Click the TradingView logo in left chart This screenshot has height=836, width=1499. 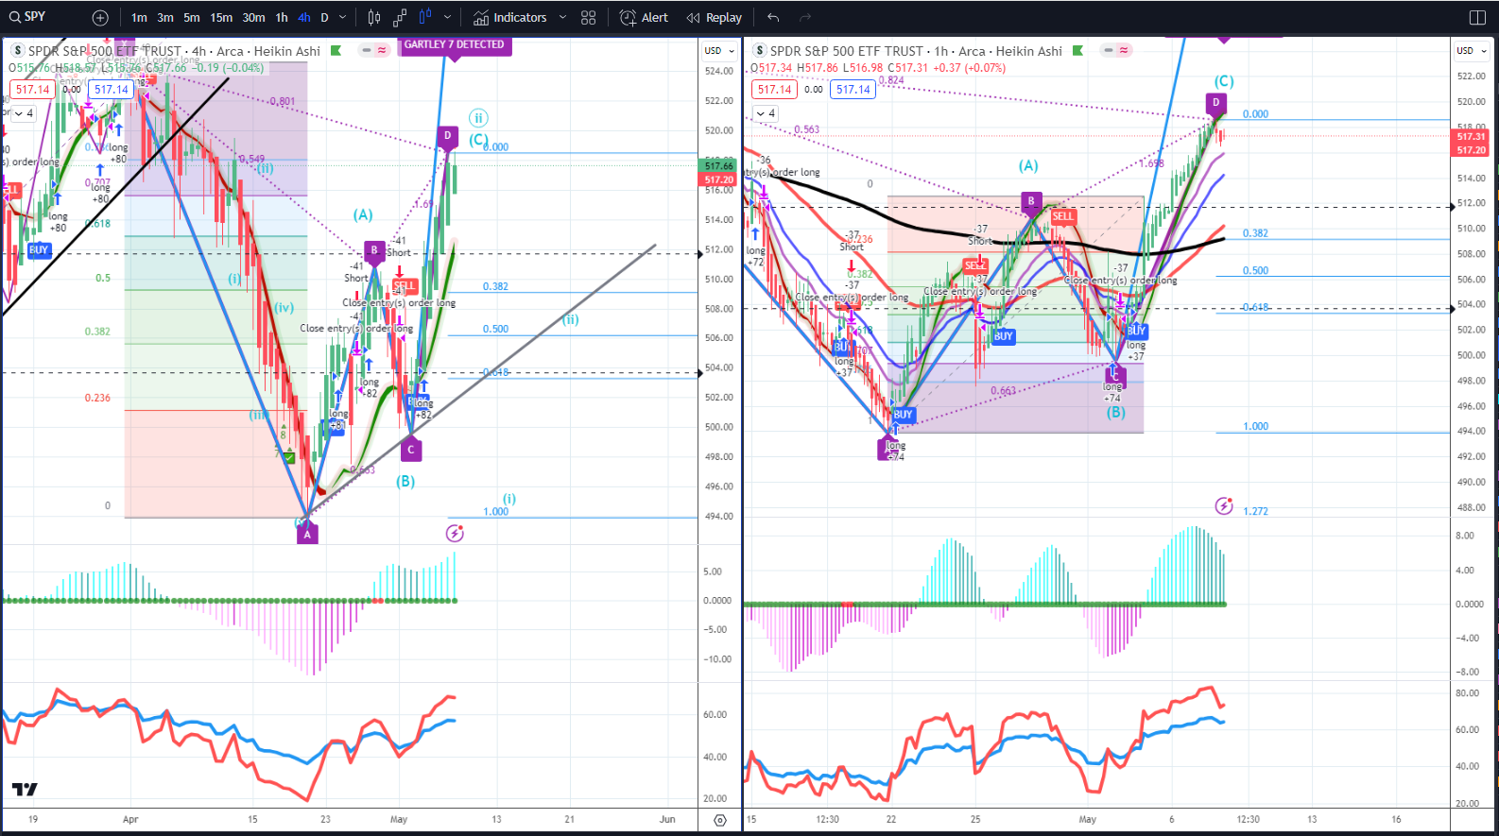point(25,789)
